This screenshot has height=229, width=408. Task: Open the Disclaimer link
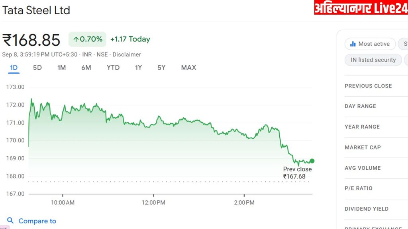[127, 54]
